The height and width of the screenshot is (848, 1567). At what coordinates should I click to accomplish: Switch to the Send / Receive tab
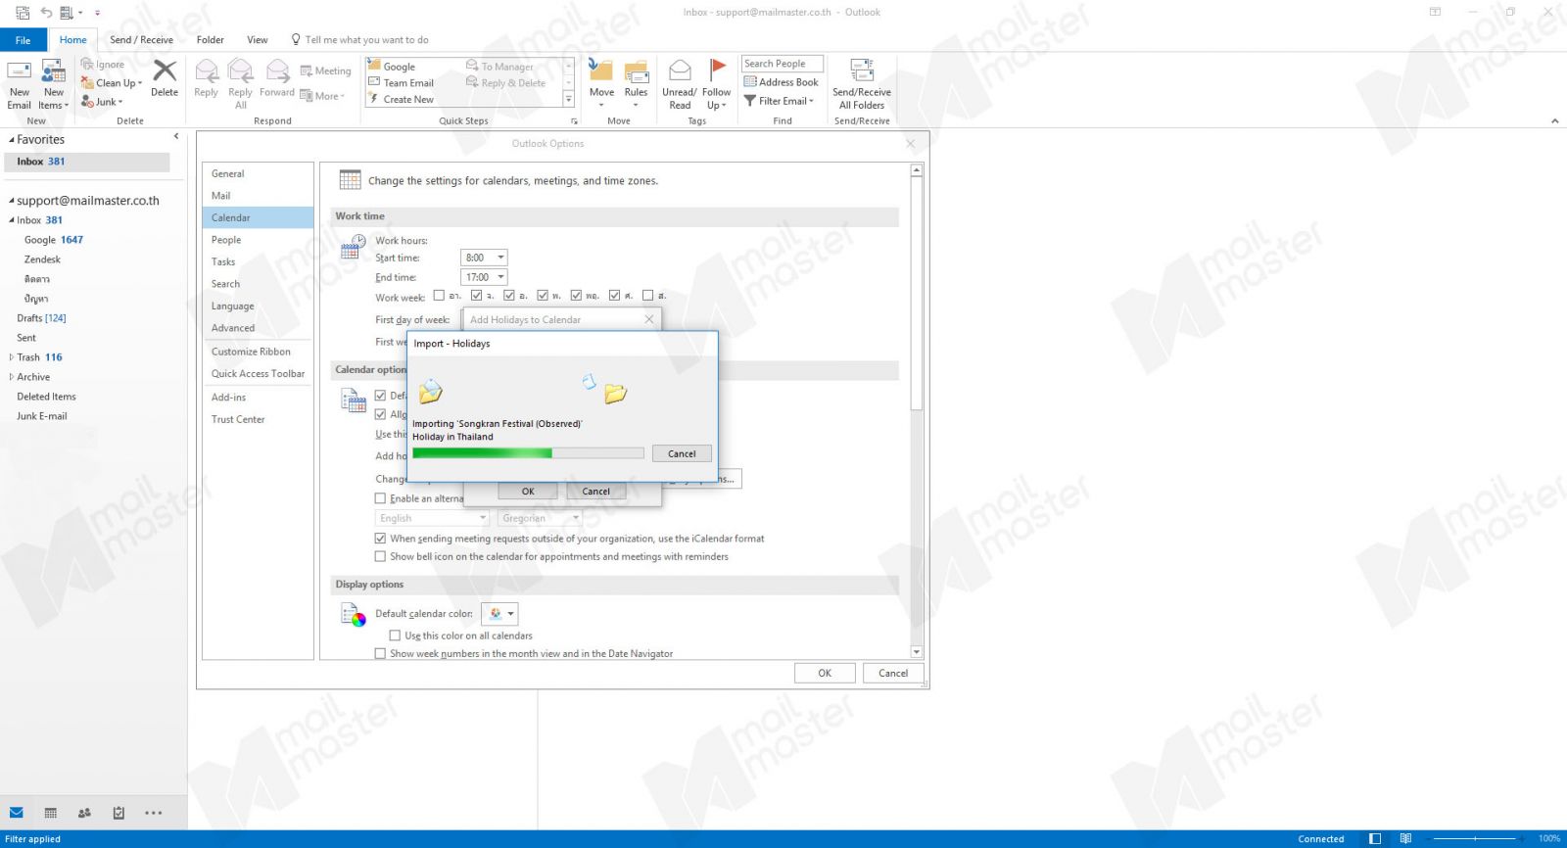coord(141,40)
